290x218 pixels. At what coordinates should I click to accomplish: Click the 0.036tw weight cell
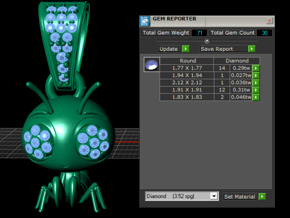241,82
